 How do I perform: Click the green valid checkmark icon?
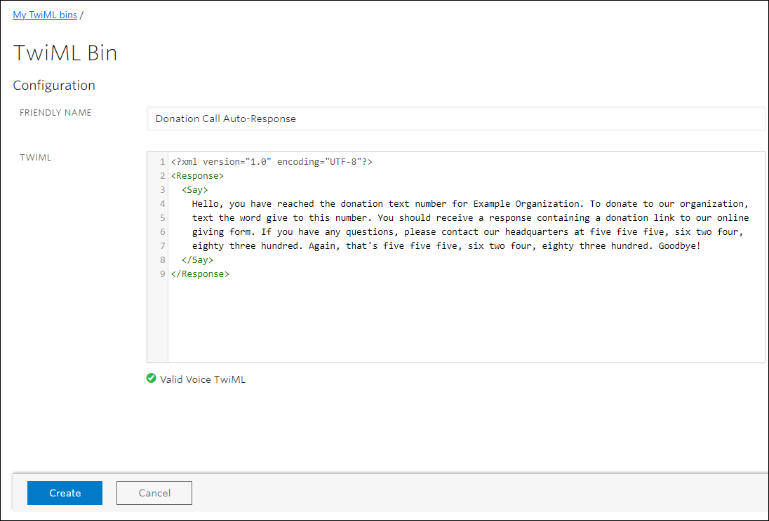pos(151,379)
